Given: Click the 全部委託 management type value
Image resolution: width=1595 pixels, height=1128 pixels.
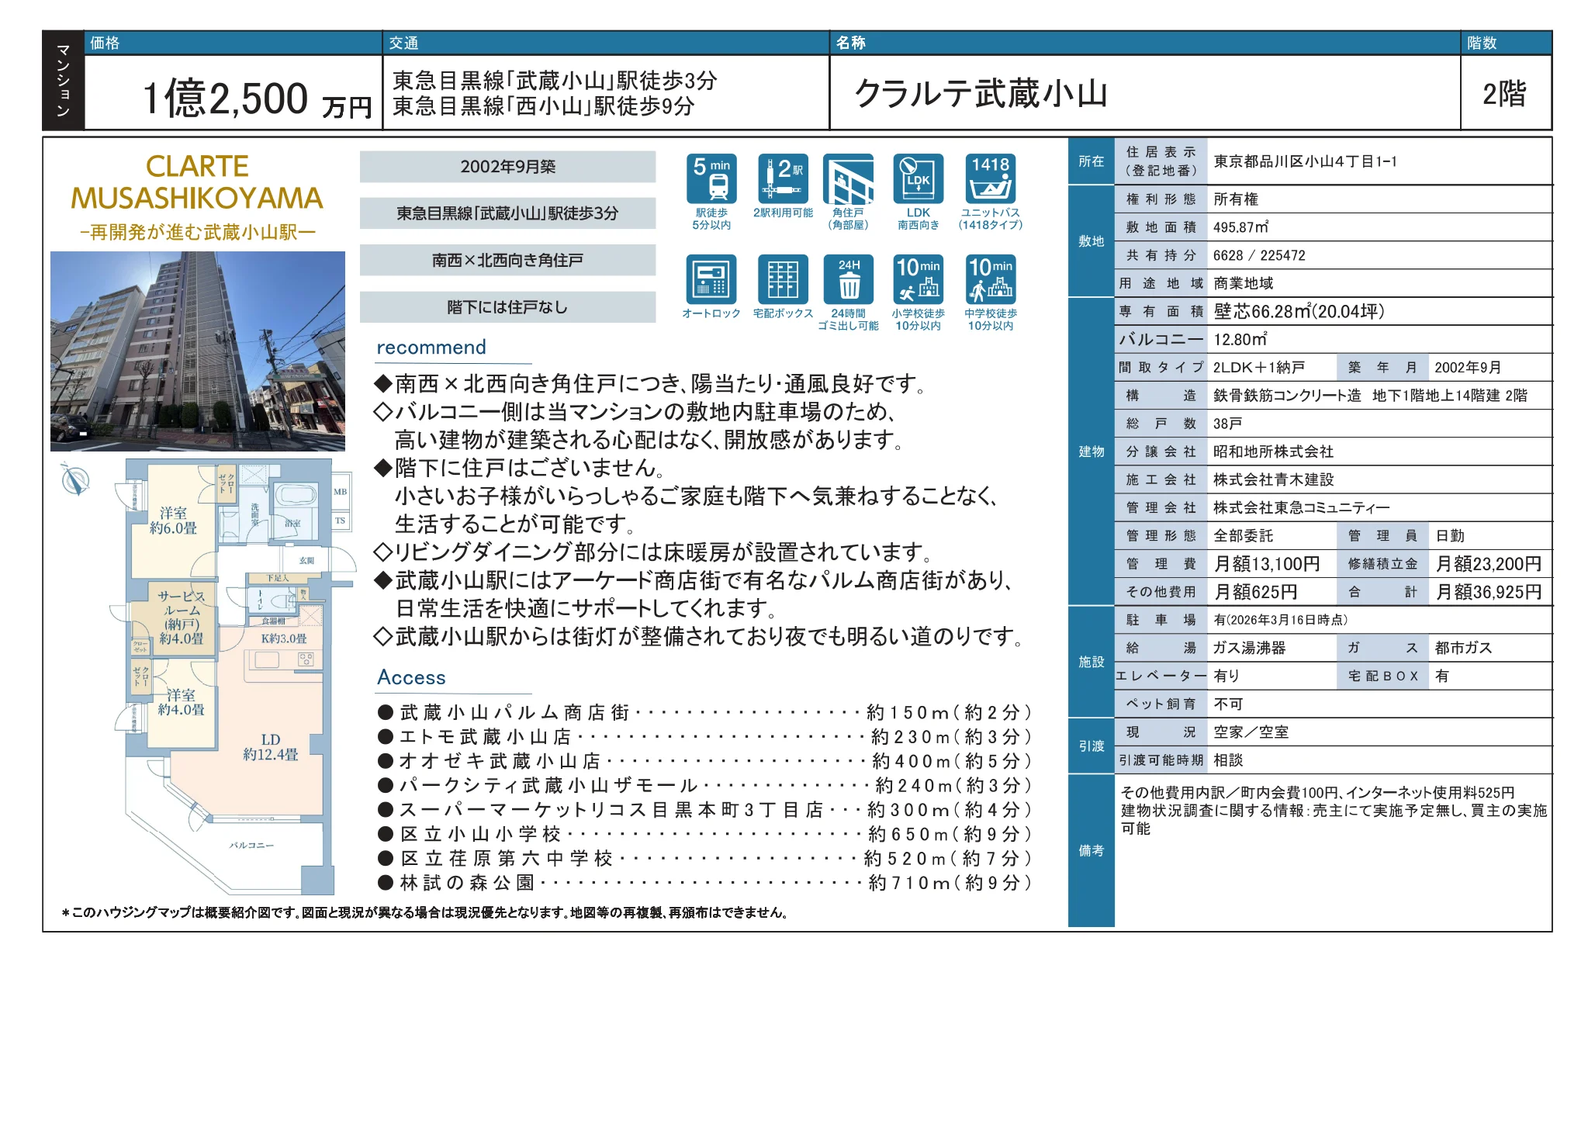Looking at the screenshot, I should click(1244, 536).
